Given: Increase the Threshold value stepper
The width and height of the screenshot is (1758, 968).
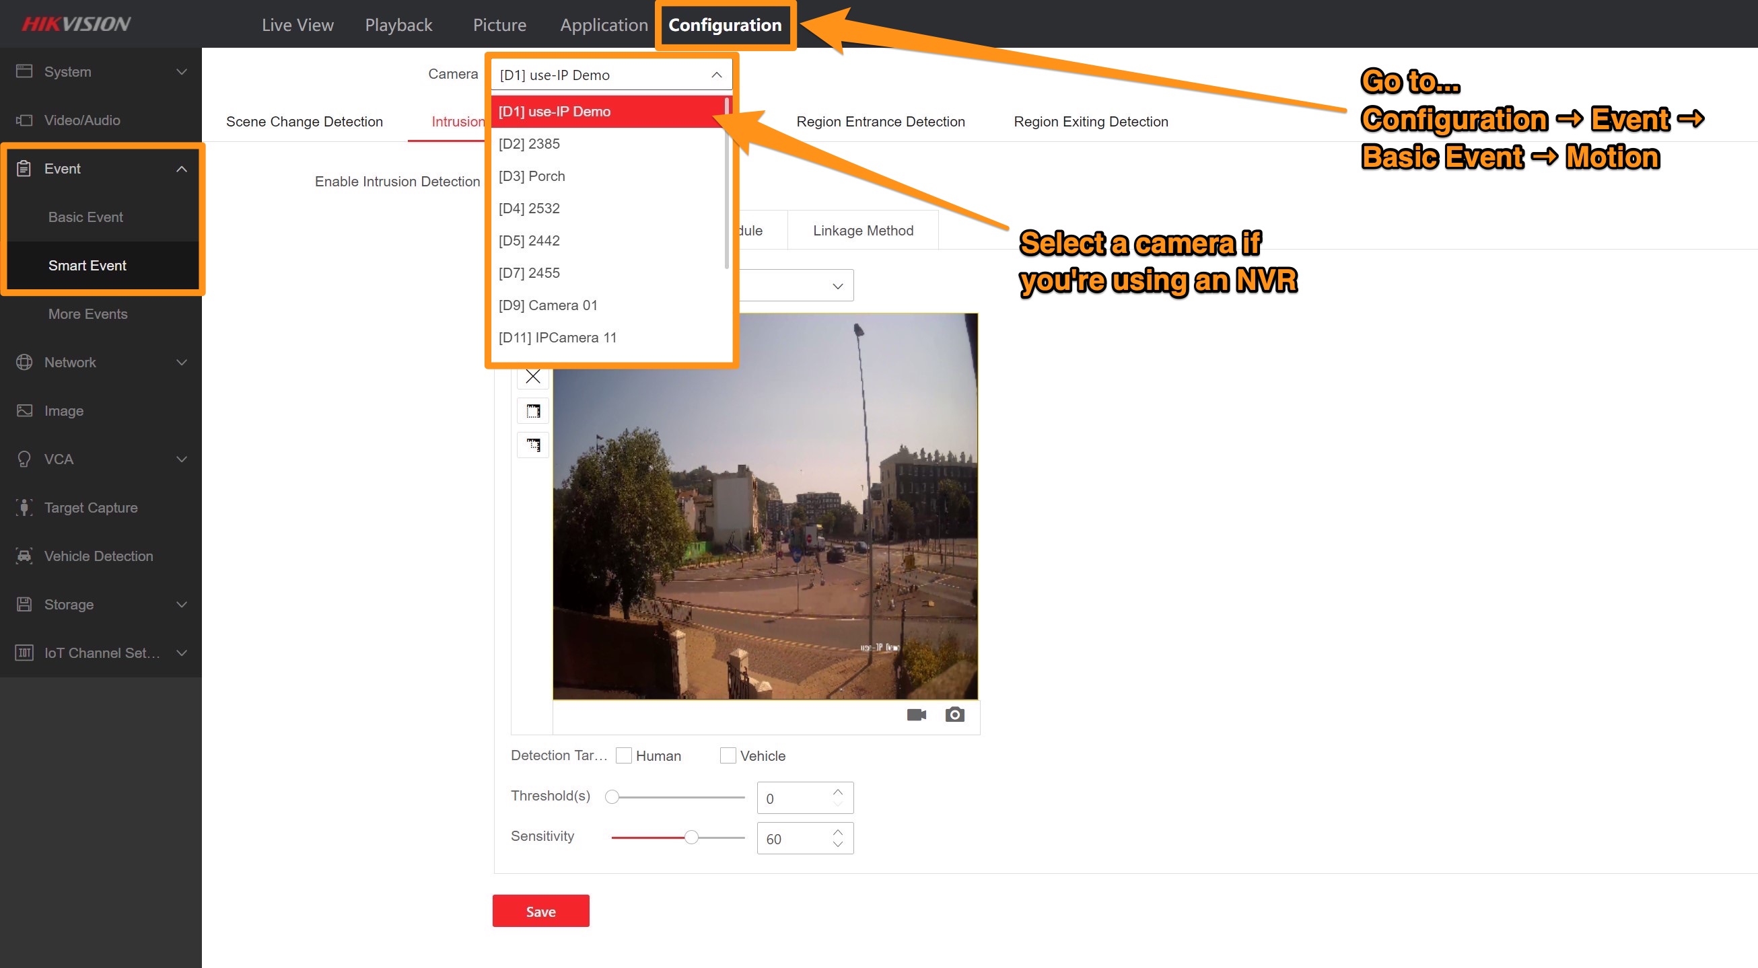Looking at the screenshot, I should click(838, 791).
